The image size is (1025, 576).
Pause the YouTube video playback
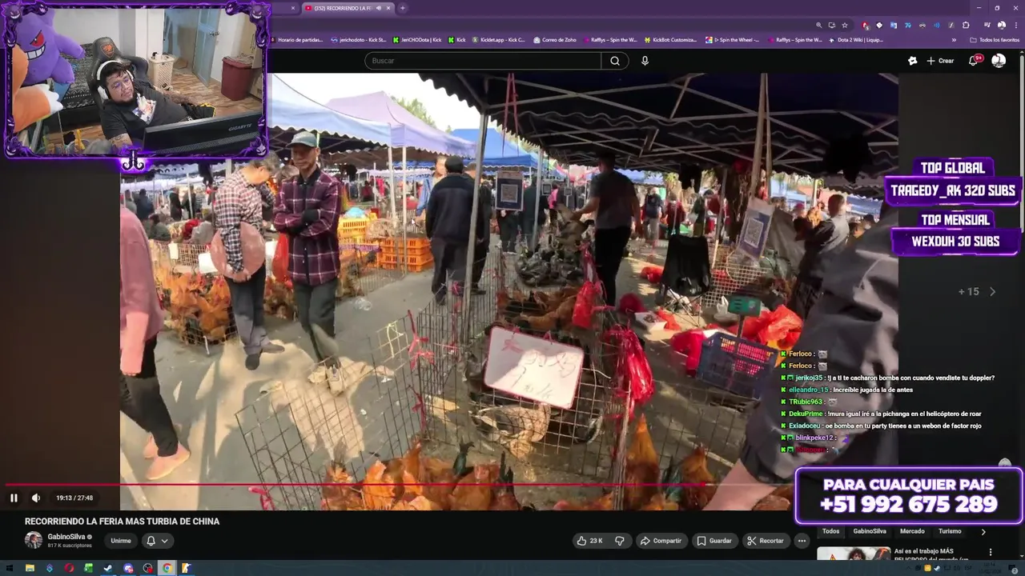pyautogui.click(x=14, y=498)
